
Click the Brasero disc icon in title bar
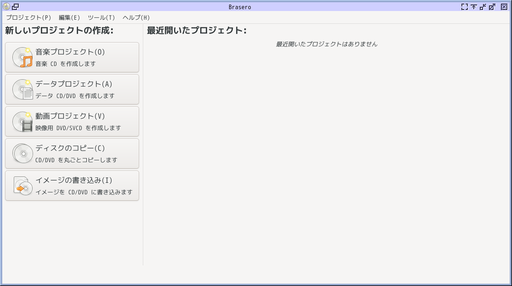(x=6, y=6)
